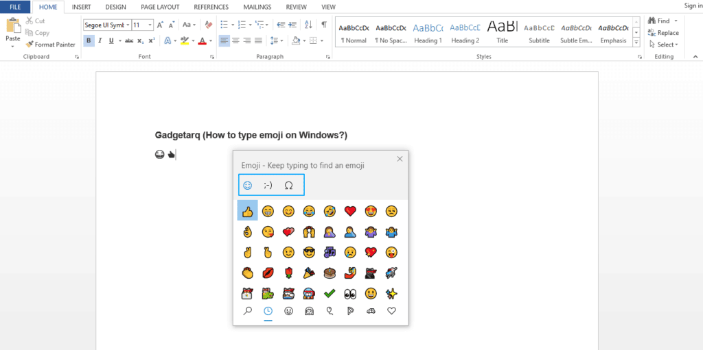Screen dimensions: 703x350
Task: Choose the sunglasses face emoji
Action: click(309, 253)
